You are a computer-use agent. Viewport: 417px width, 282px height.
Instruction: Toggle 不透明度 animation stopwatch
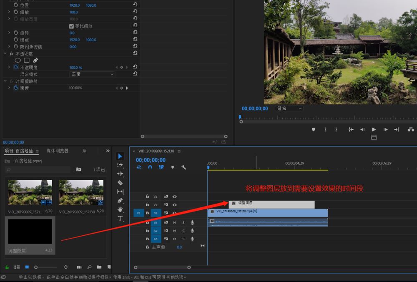pos(16,67)
